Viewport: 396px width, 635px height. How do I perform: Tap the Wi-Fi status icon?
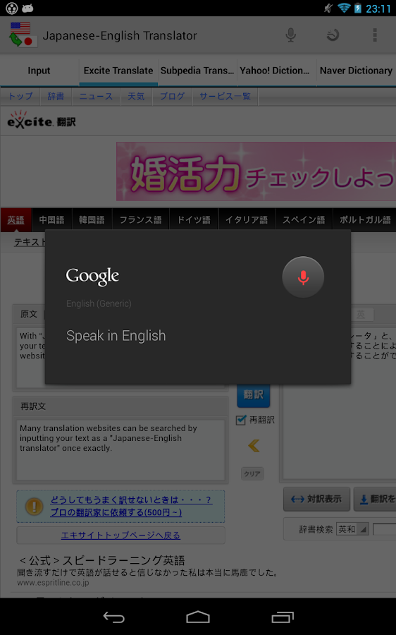point(344,8)
